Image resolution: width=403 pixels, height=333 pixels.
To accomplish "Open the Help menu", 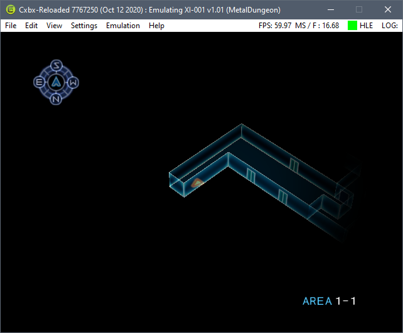I will (x=156, y=26).
